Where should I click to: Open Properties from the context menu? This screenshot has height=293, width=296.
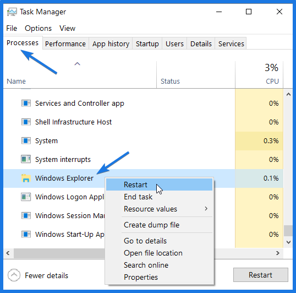point(159,277)
